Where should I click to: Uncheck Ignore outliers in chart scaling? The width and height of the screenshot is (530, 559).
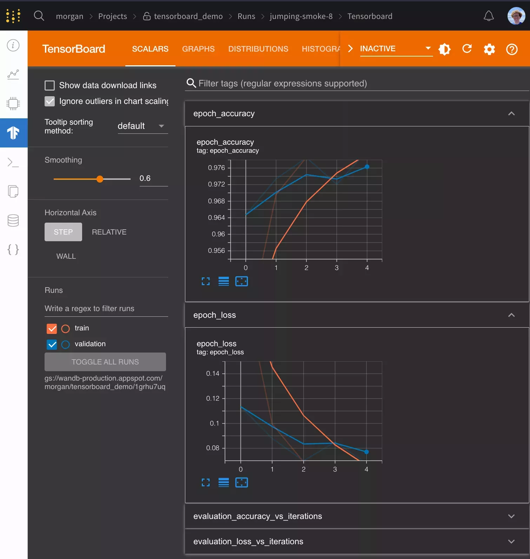pyautogui.click(x=50, y=101)
